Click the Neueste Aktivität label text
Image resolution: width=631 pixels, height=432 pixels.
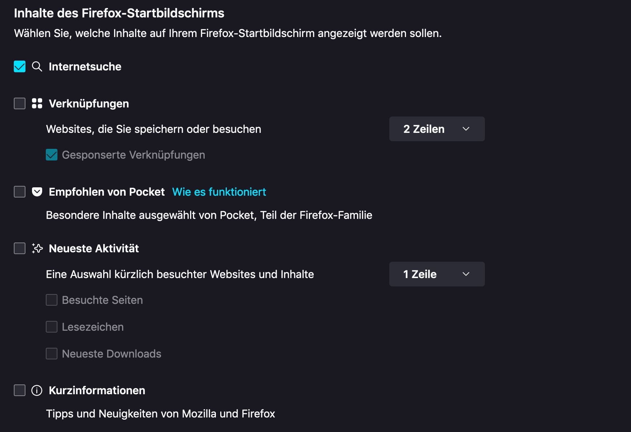click(x=94, y=248)
